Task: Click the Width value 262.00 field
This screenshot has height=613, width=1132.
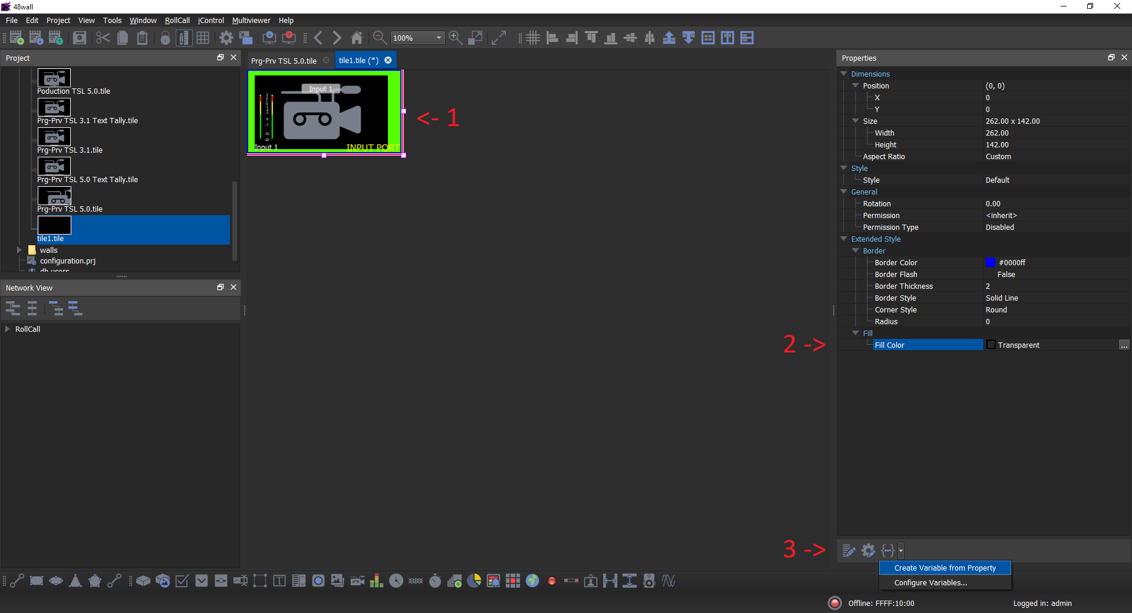Action: 1057,133
